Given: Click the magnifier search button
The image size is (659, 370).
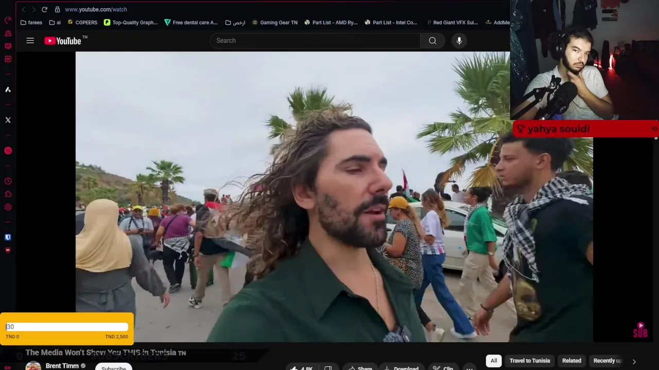Looking at the screenshot, I should [x=432, y=41].
